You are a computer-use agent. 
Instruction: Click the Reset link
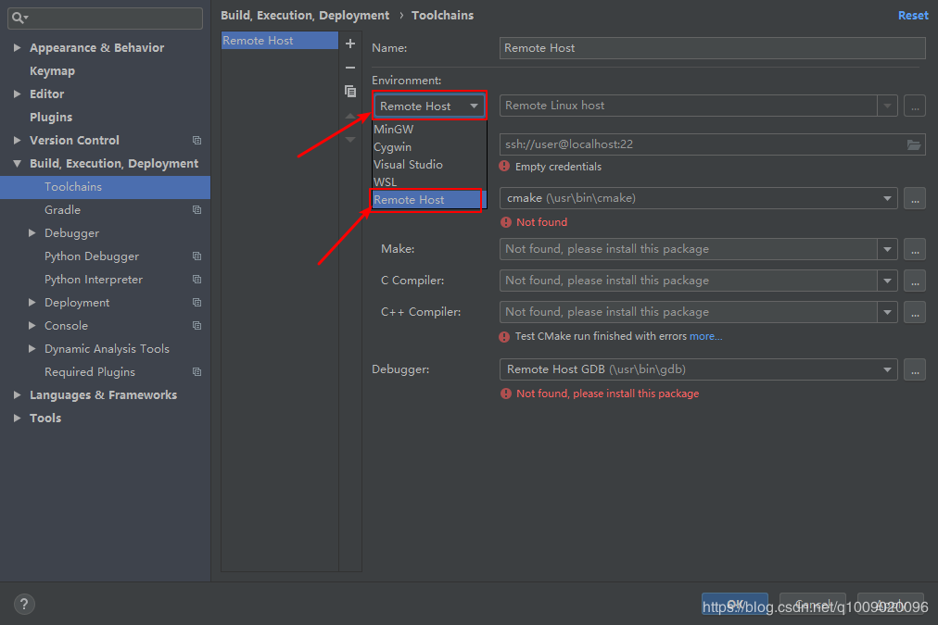tap(913, 16)
